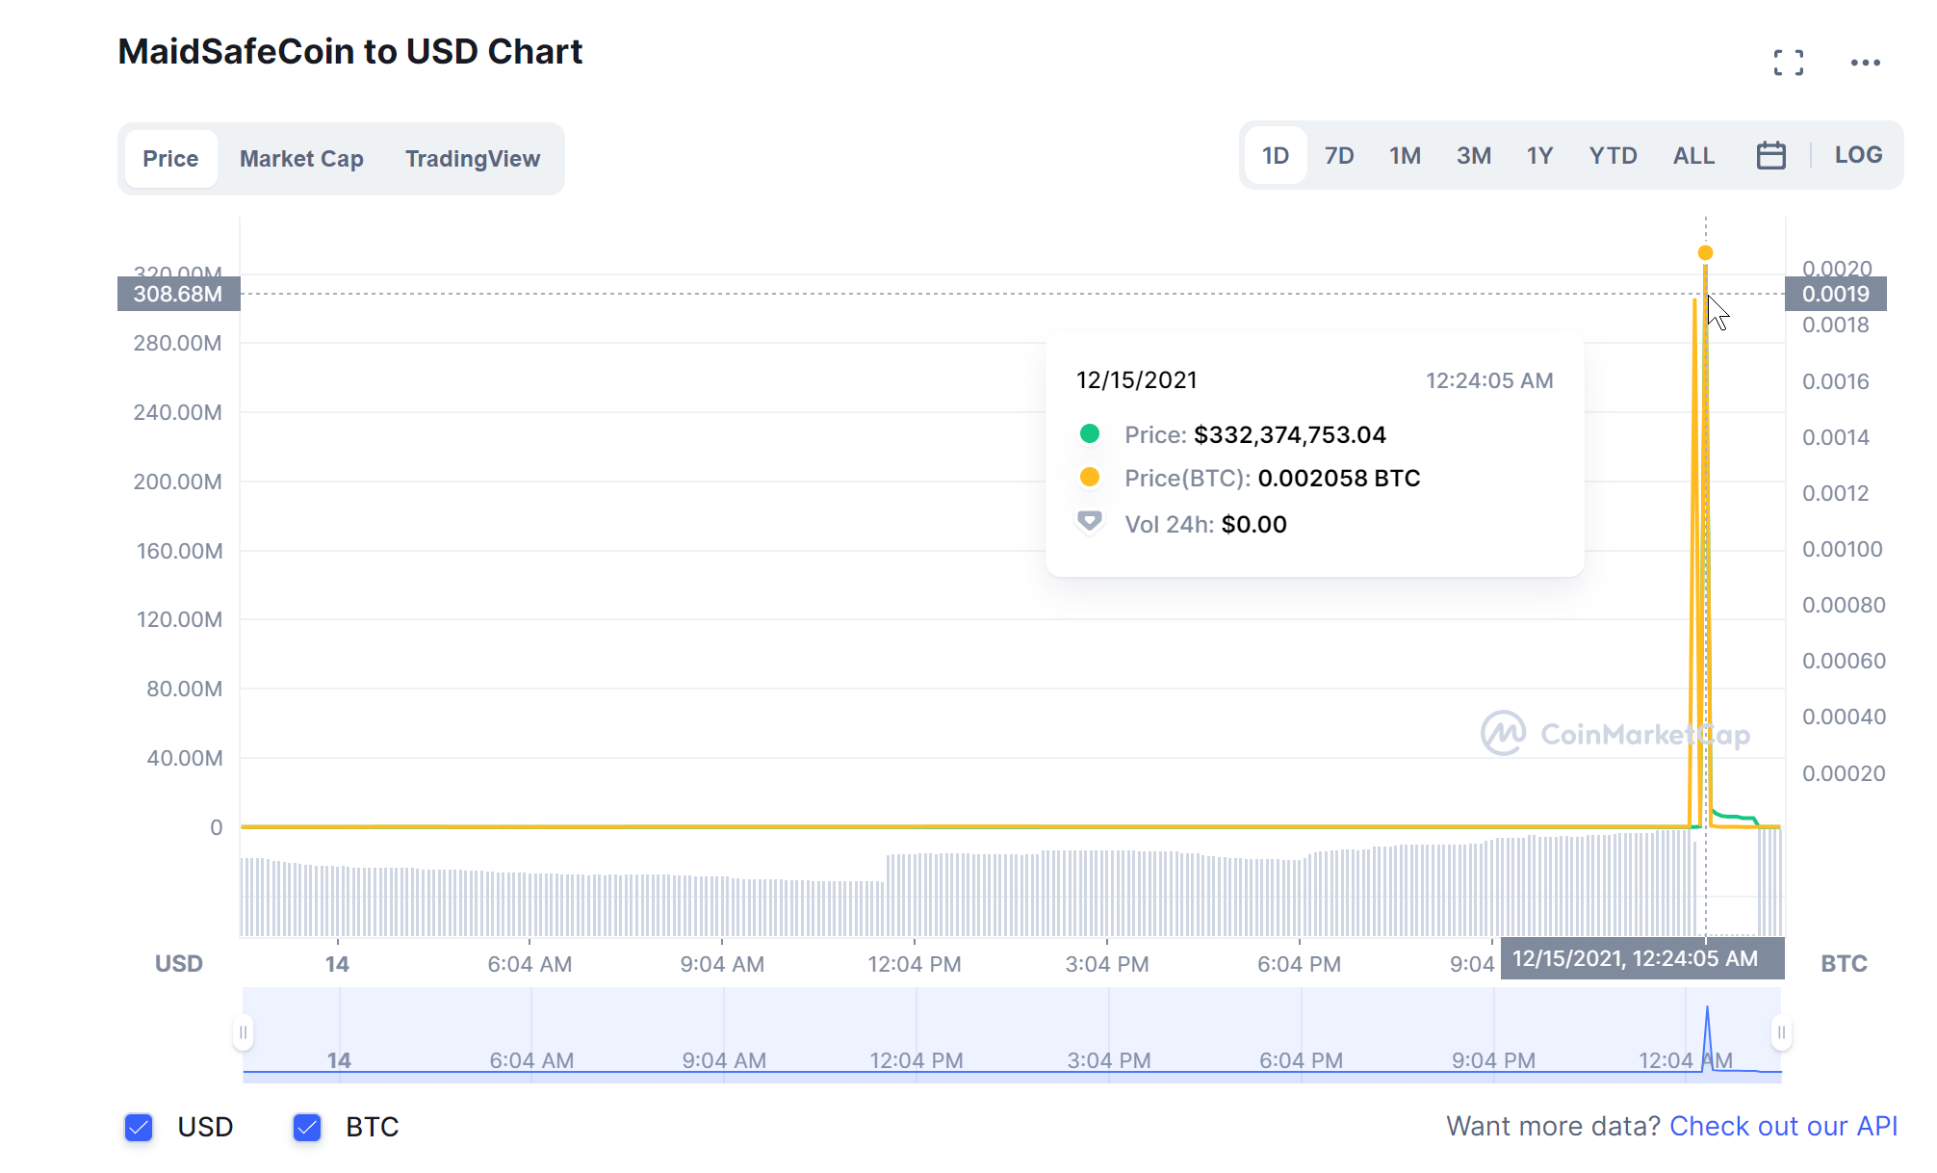Switch to the Market Cap tab

point(301,159)
